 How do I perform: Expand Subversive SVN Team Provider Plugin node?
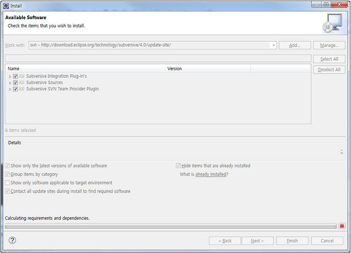10,89
